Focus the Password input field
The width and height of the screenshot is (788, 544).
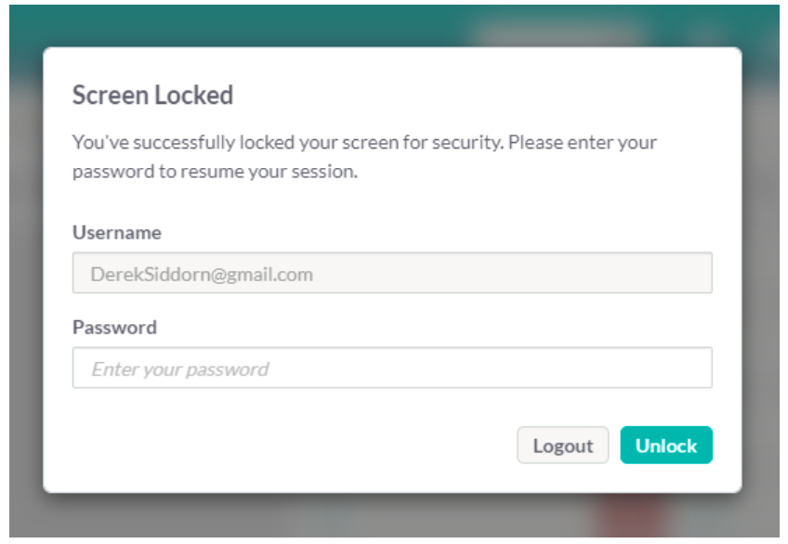point(391,368)
